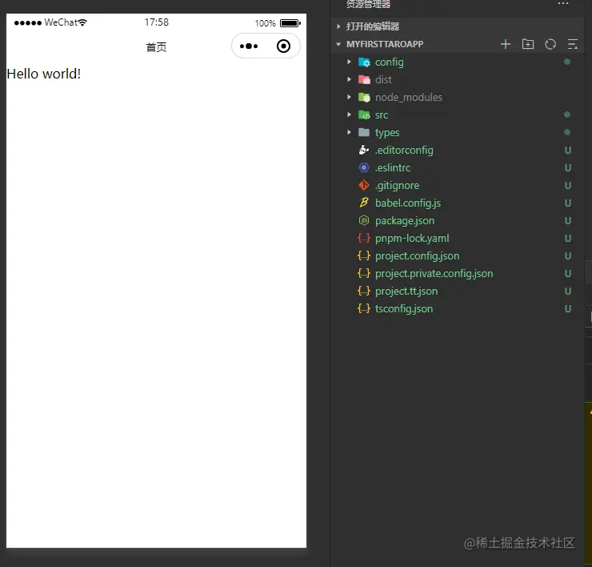This screenshot has width=592, height=567.
Task: Click the .eslintrc file icon
Action: [364, 167]
